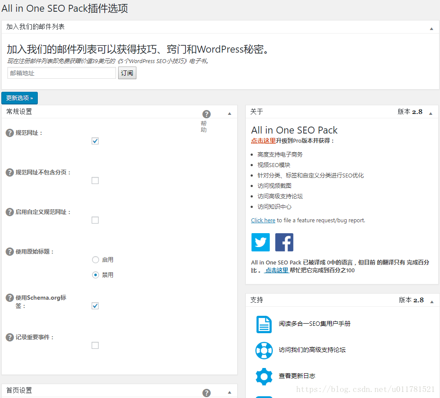The image size is (440, 398).
Task: Select 启用 radio for 使用原始标题
Action: coord(96,260)
